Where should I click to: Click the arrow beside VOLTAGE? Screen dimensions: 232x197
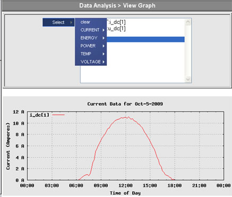click(104, 62)
